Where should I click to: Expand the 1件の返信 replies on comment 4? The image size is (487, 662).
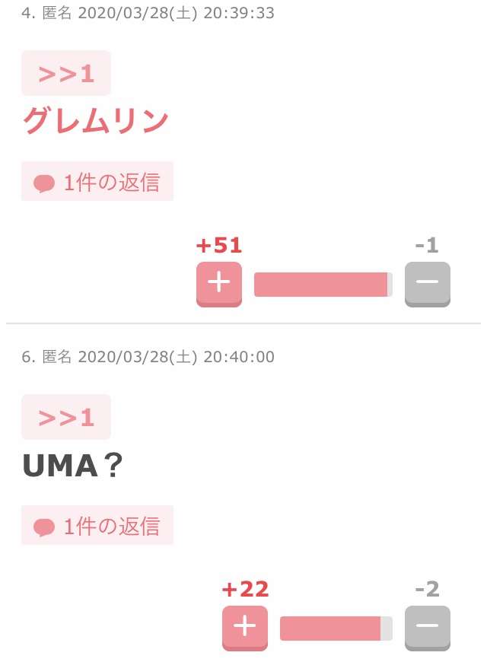coord(97,181)
